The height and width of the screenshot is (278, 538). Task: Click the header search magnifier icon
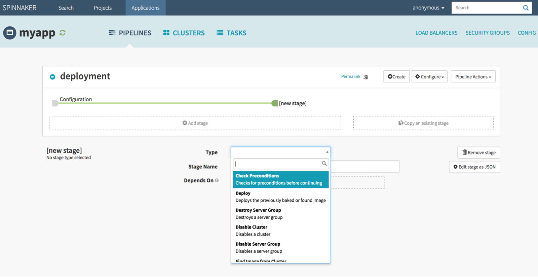[526, 8]
